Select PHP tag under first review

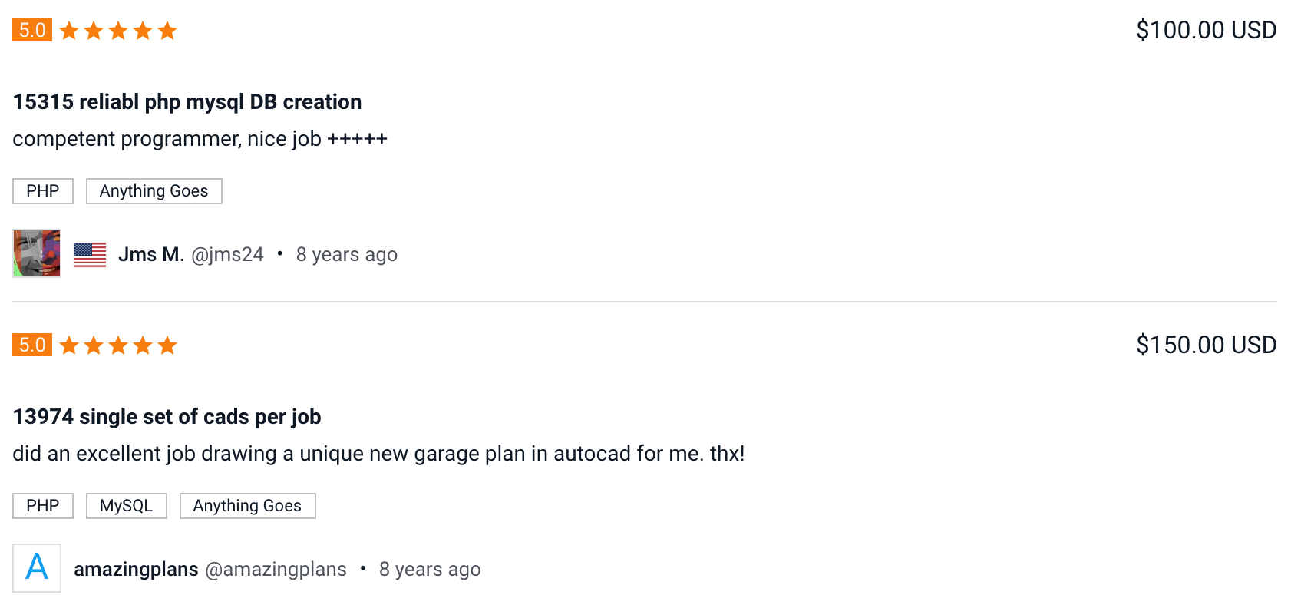tap(43, 191)
